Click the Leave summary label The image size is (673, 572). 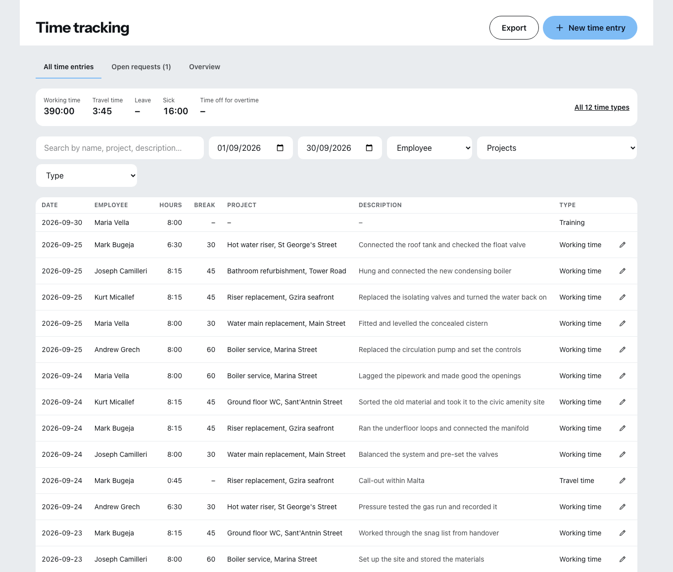click(x=143, y=100)
